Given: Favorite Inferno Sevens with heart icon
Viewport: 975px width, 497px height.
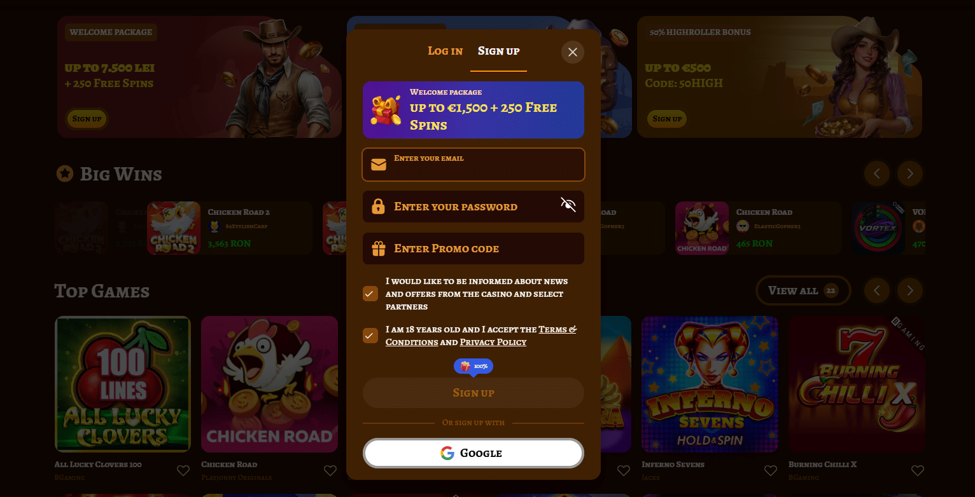Looking at the screenshot, I should (771, 471).
